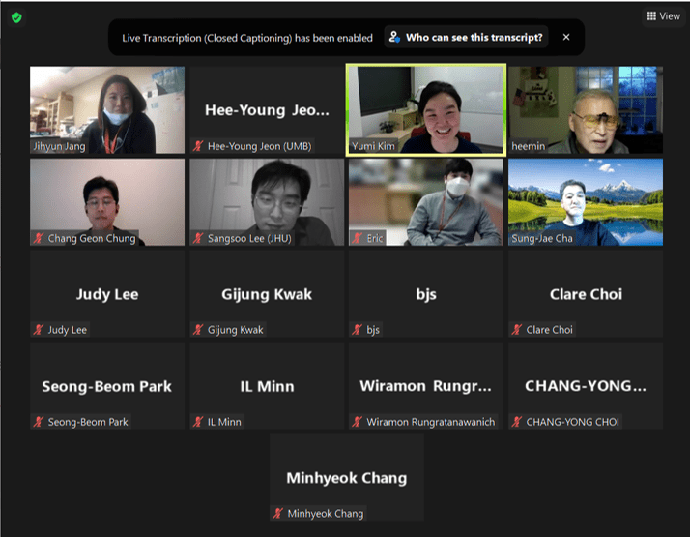690x537 pixels.
Task: Click Chang Geon Chung's muted mic icon
Action: 39,238
